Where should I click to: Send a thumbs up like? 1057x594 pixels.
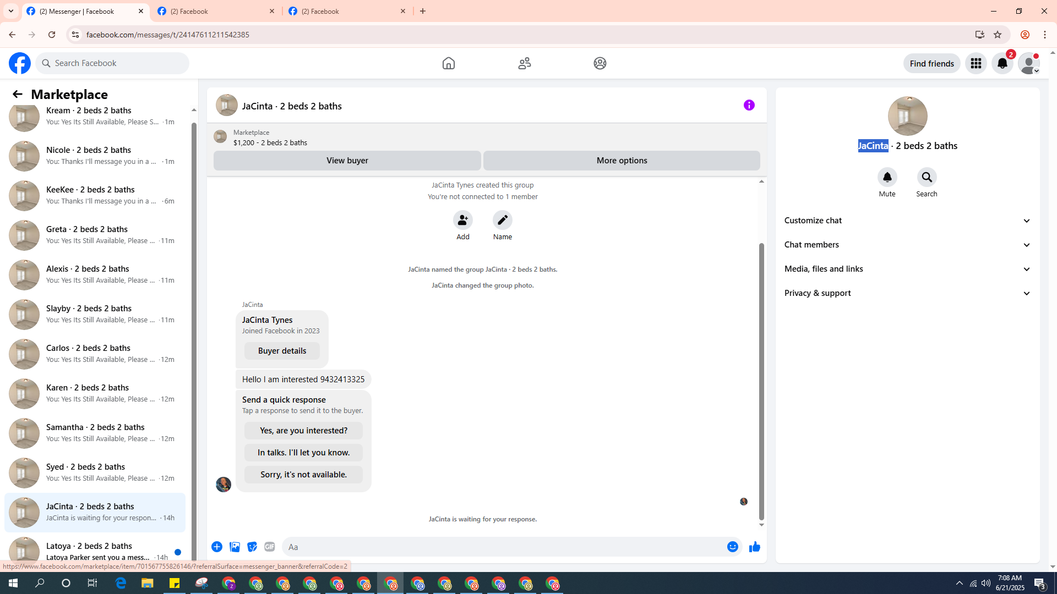(x=754, y=547)
